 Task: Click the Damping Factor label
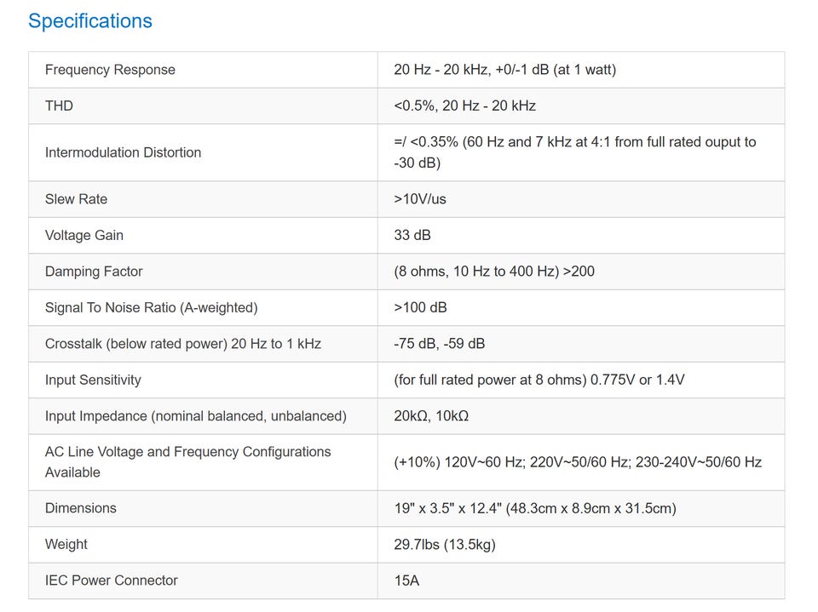tap(94, 272)
